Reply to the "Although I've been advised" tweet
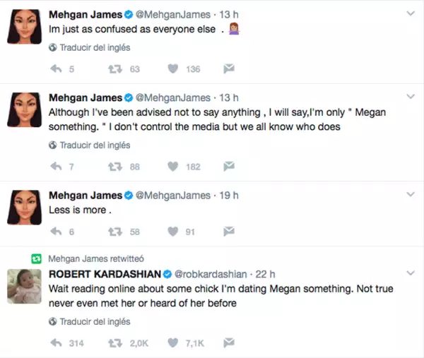The image size is (424, 358). 58,167
